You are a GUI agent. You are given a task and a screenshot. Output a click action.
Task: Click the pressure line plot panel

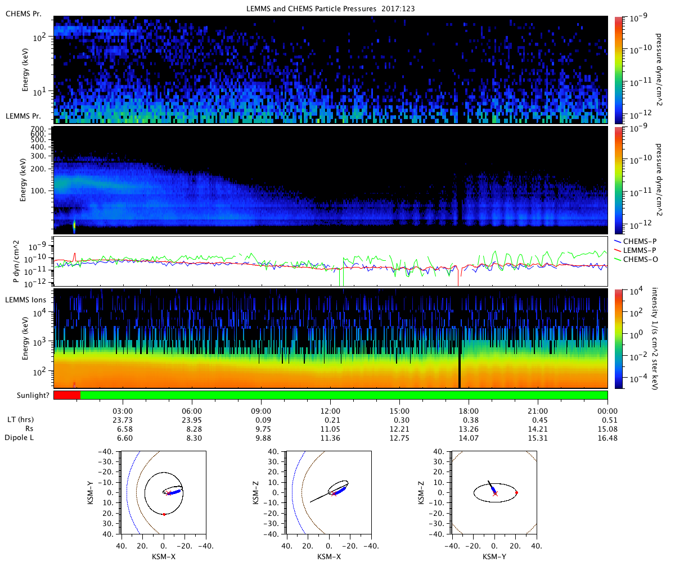coord(331,262)
